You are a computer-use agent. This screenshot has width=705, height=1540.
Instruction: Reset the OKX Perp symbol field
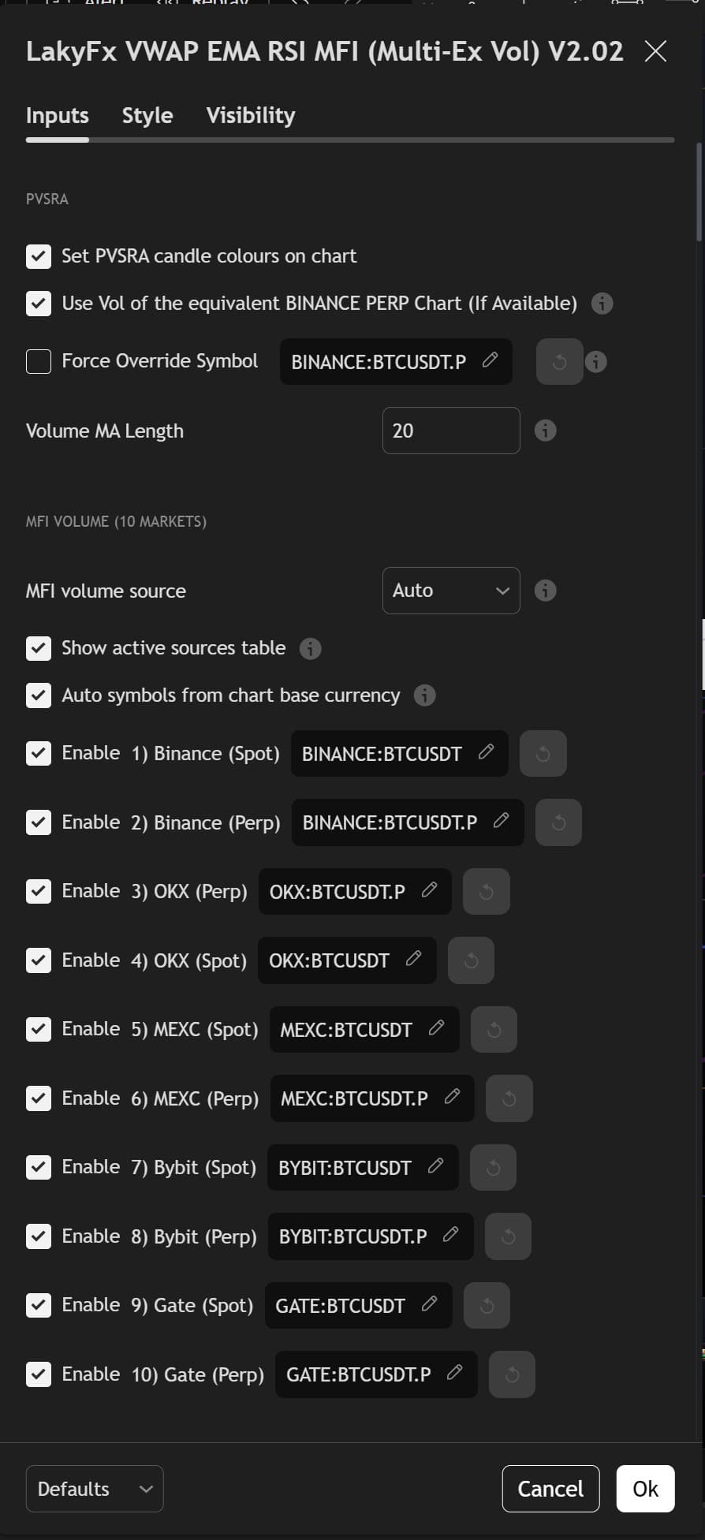tap(486, 891)
